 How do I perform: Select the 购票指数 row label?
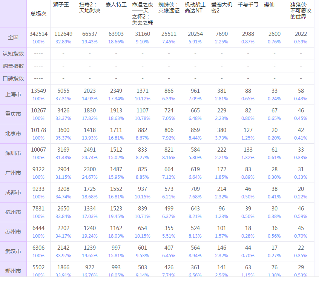(13, 66)
